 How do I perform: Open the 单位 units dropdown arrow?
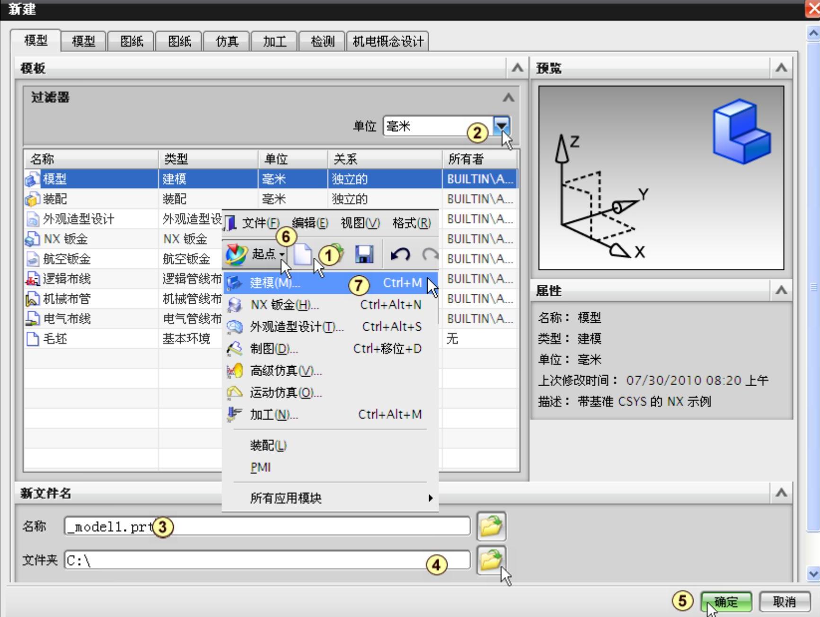[502, 126]
